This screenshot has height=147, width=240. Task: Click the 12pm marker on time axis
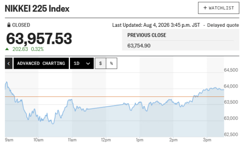pyautogui.click(x=106, y=140)
